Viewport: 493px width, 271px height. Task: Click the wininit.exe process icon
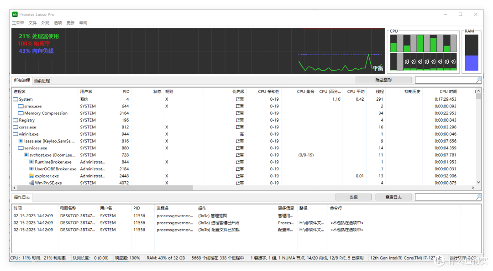tap(16, 134)
